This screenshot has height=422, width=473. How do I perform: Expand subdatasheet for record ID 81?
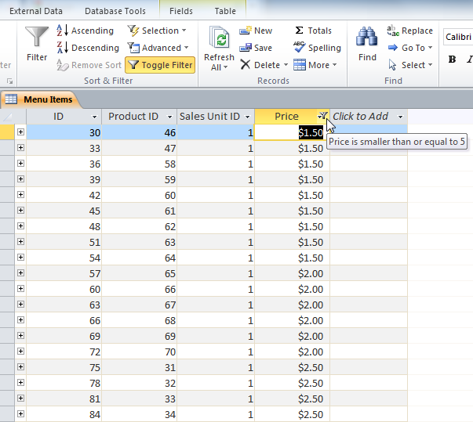(x=20, y=398)
